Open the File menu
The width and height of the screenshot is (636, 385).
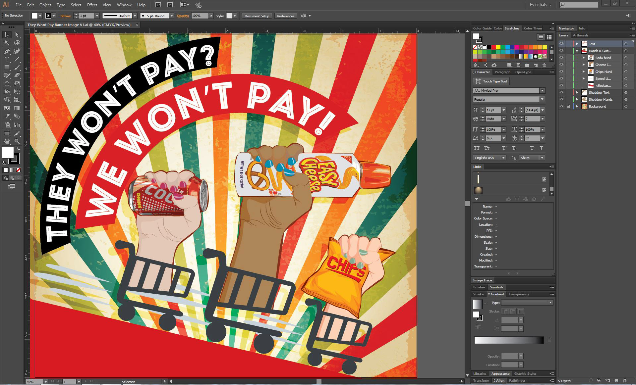coord(19,5)
